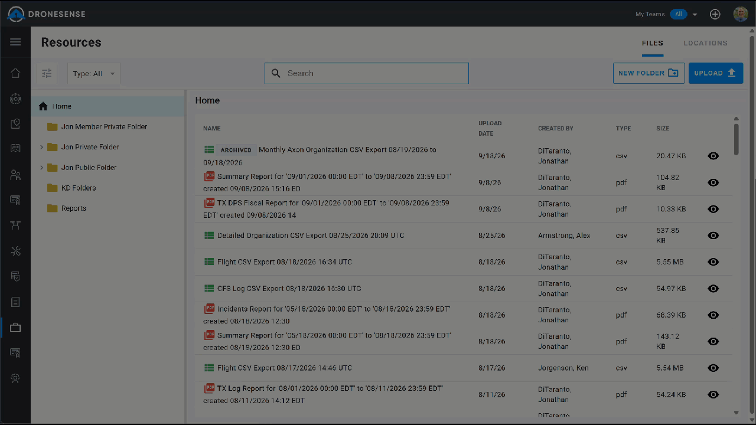Screen dimensions: 756x425
Task: Click the DroneSense logo
Action: click(46, 14)
